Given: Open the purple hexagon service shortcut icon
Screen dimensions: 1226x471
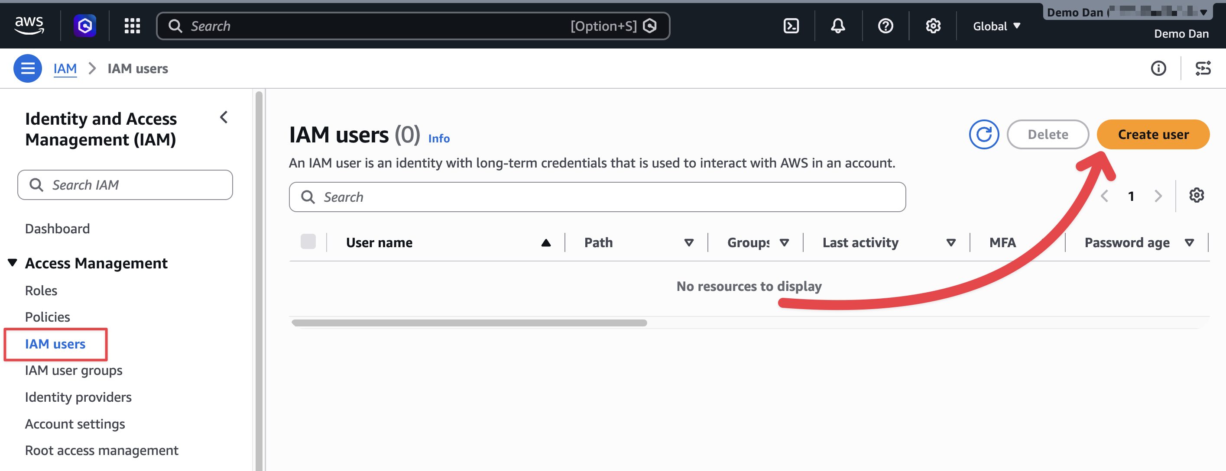Looking at the screenshot, I should click(x=85, y=26).
